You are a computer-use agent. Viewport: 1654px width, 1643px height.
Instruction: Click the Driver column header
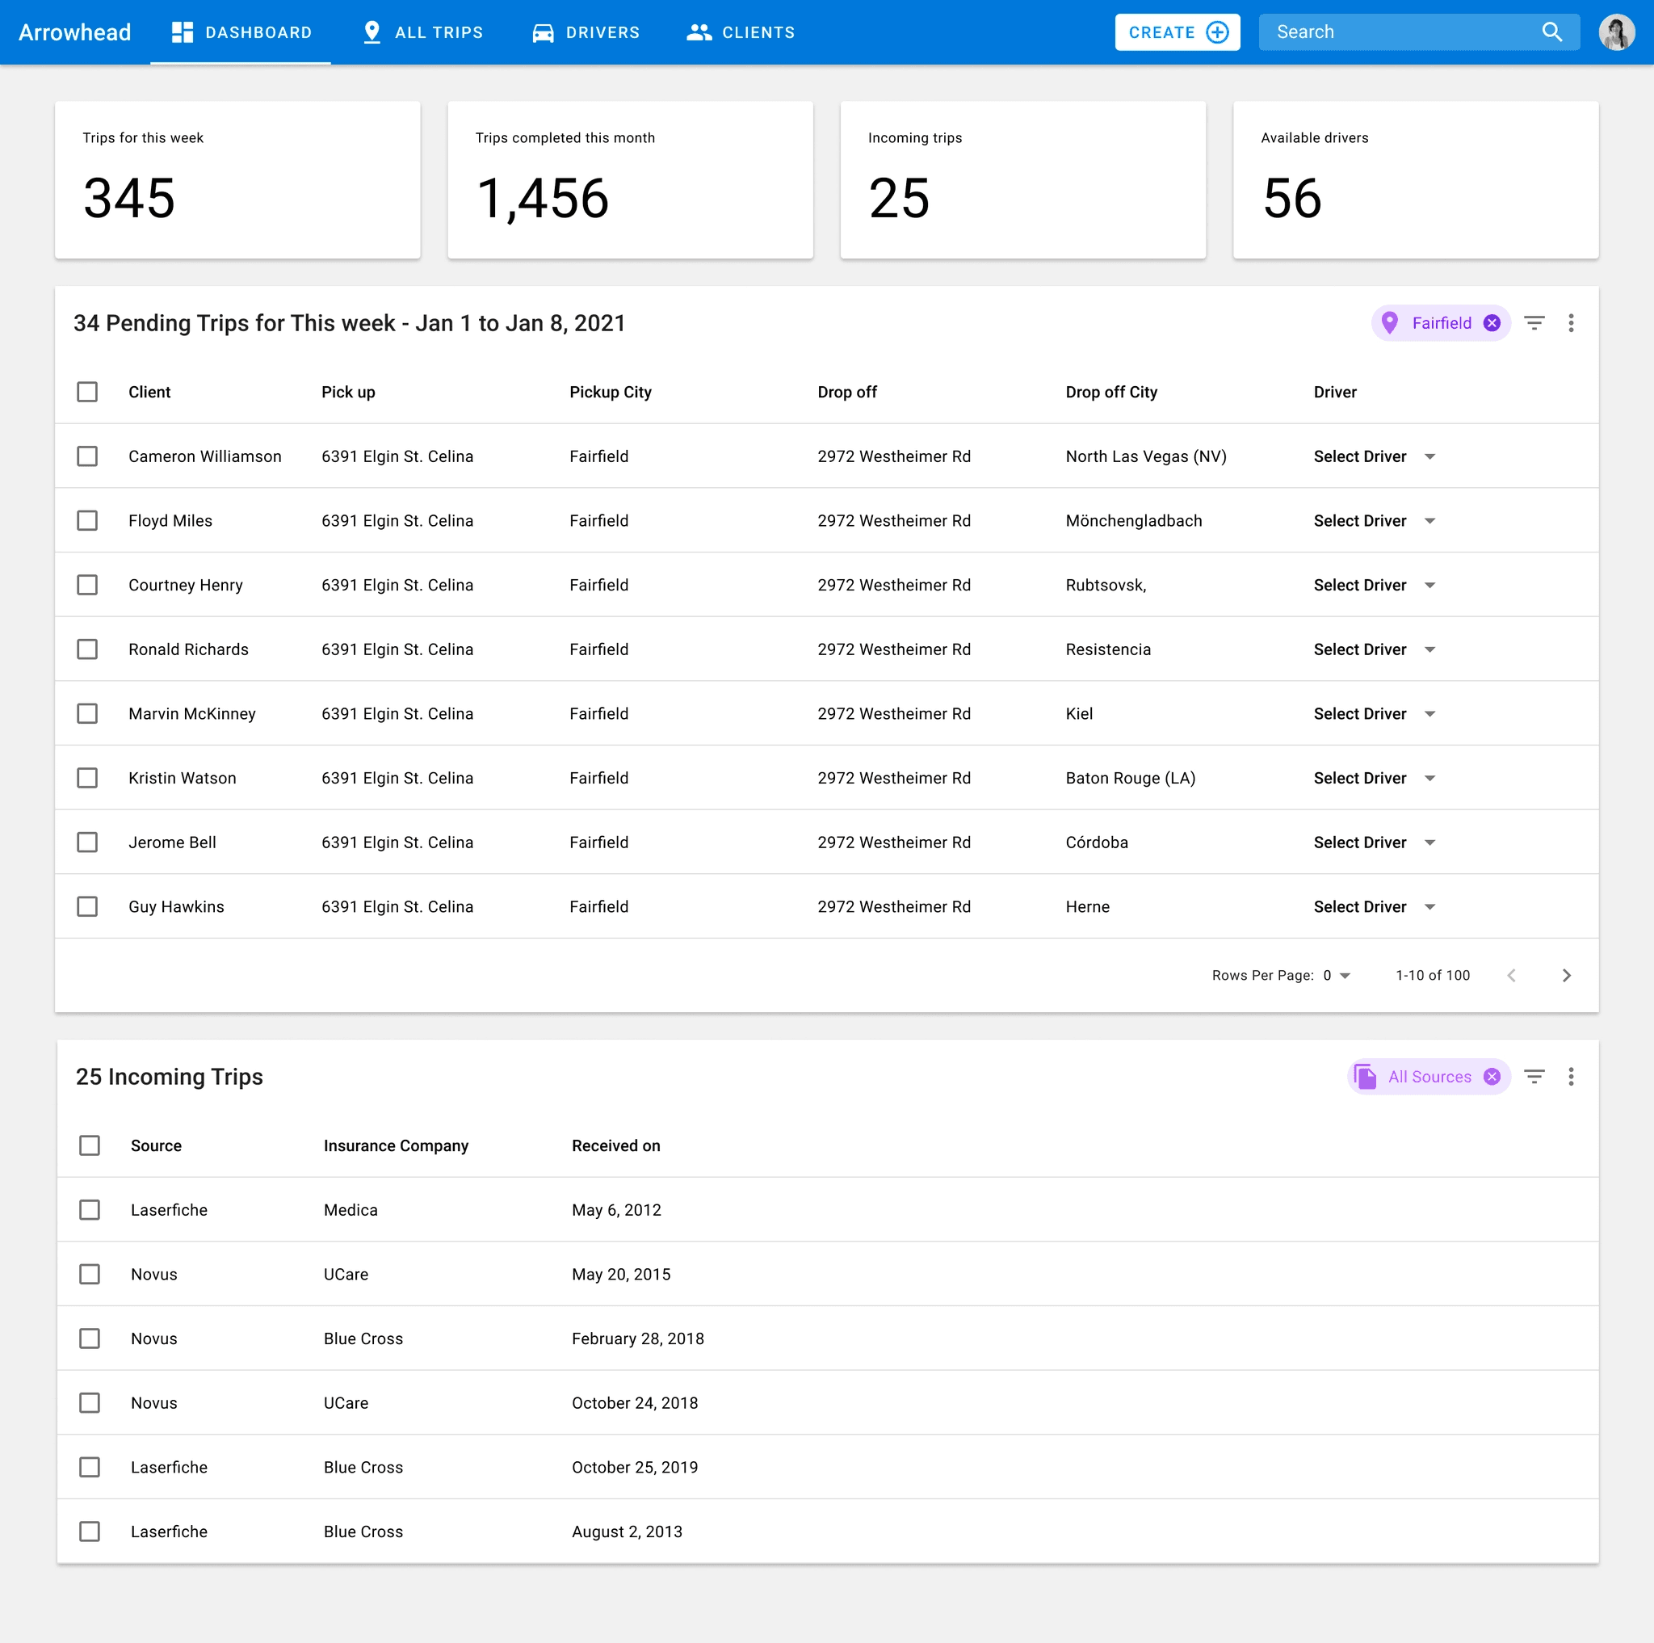(1335, 392)
